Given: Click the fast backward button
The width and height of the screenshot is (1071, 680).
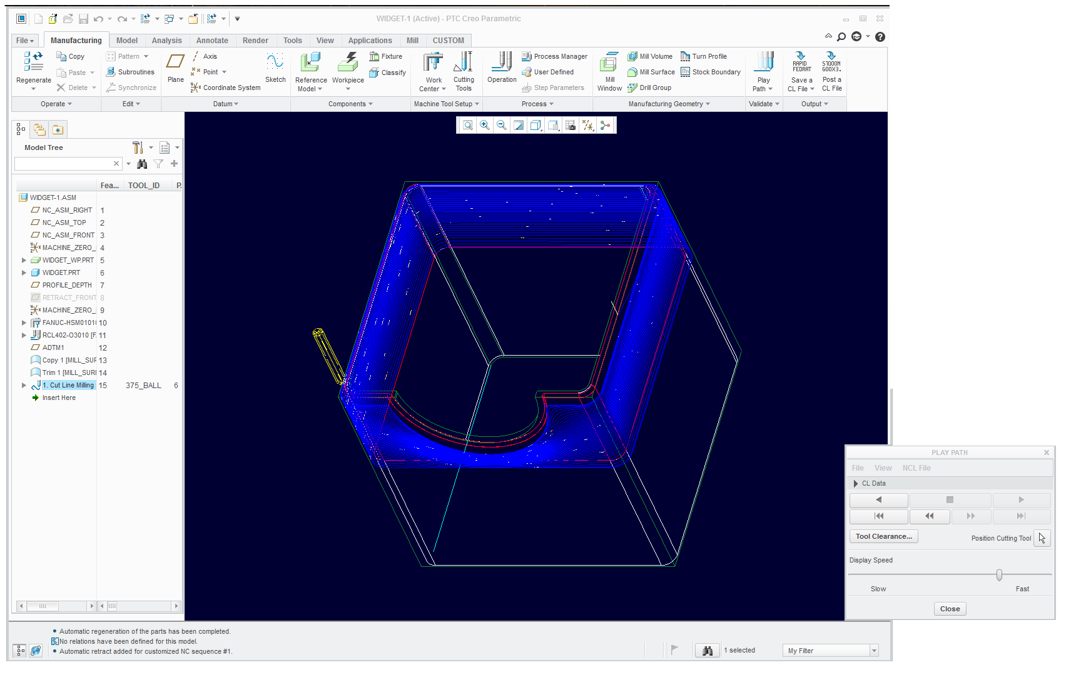Looking at the screenshot, I should click(x=930, y=516).
